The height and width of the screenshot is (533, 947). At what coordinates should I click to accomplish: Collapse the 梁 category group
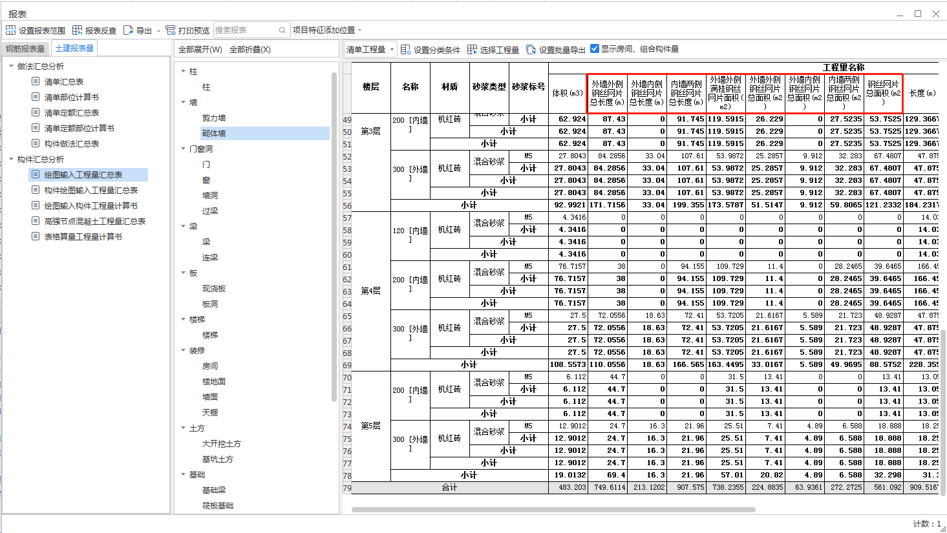tap(184, 226)
